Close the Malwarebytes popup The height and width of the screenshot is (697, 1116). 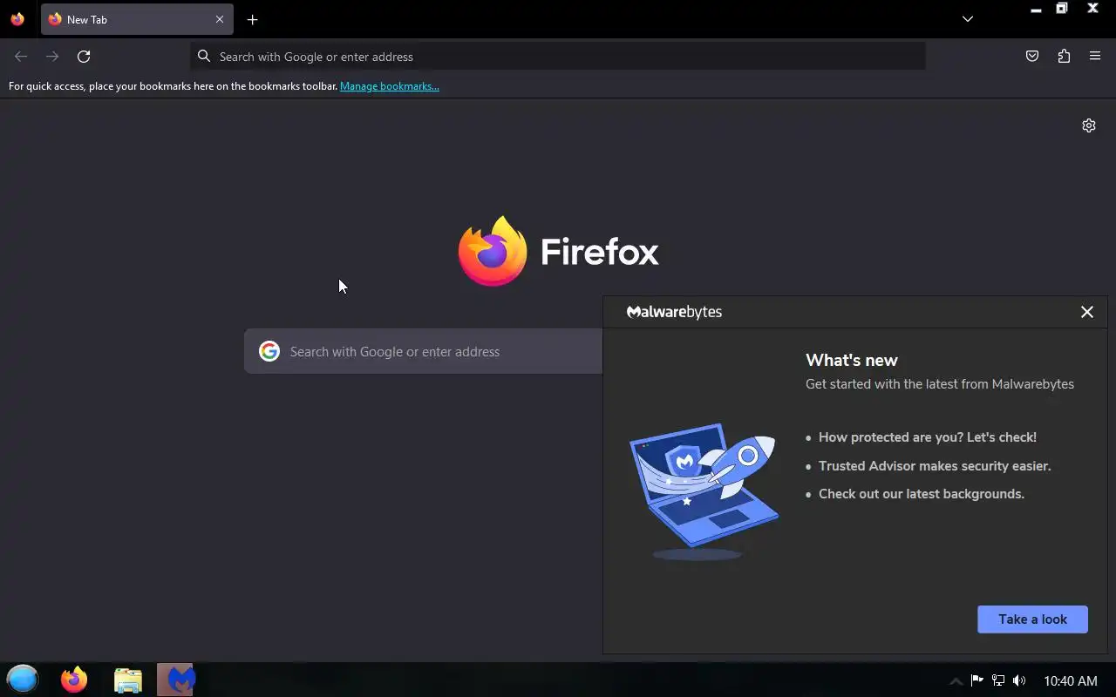tap(1086, 312)
